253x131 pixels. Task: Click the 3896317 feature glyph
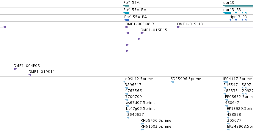127,88
